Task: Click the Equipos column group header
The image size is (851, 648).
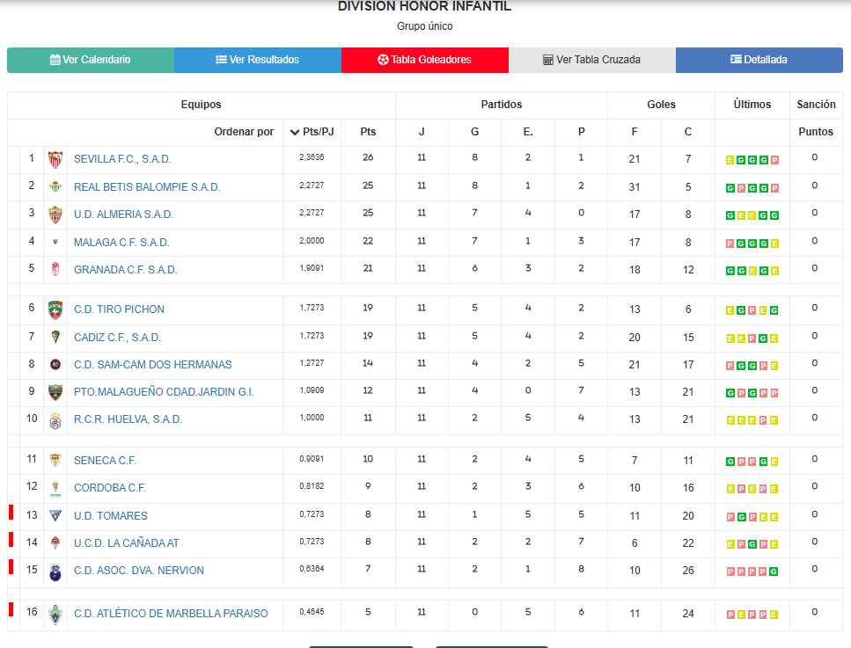Action: [201, 104]
